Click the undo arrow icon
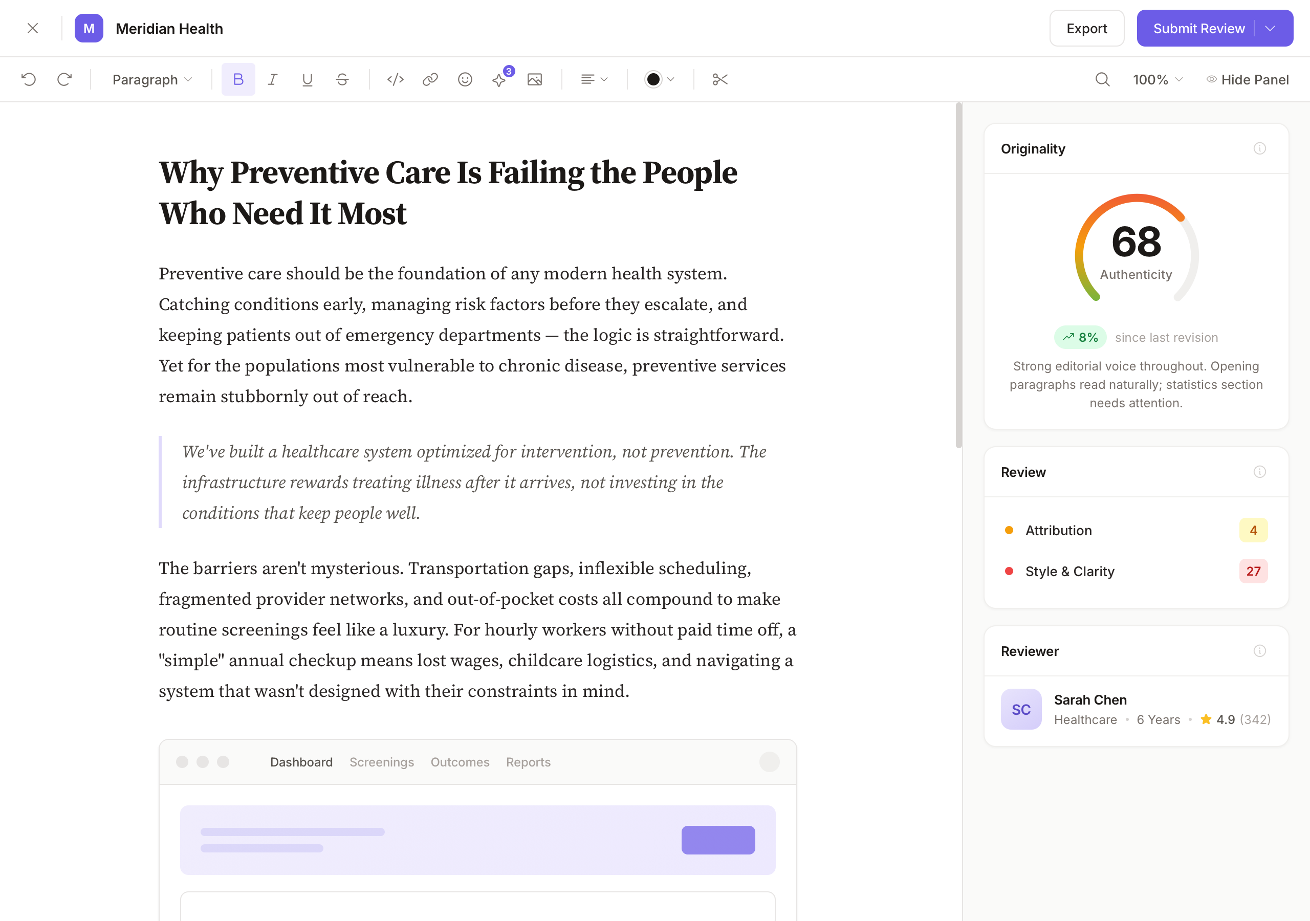Image resolution: width=1310 pixels, height=921 pixels. click(x=29, y=79)
